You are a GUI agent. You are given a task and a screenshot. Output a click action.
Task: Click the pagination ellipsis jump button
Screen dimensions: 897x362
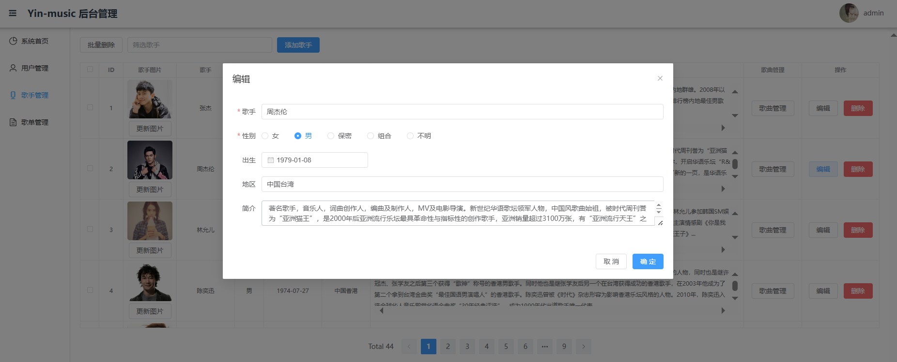545,347
